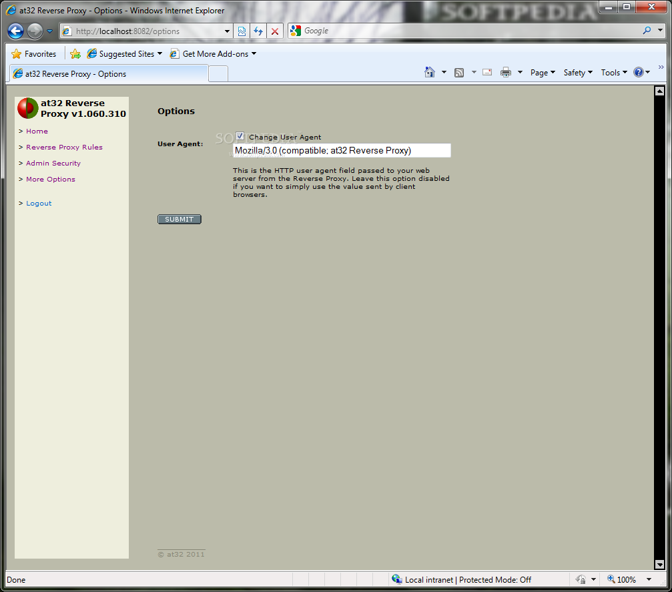This screenshot has height=592, width=672.
Task: Click the status bar security shield icon
Action: (x=581, y=579)
